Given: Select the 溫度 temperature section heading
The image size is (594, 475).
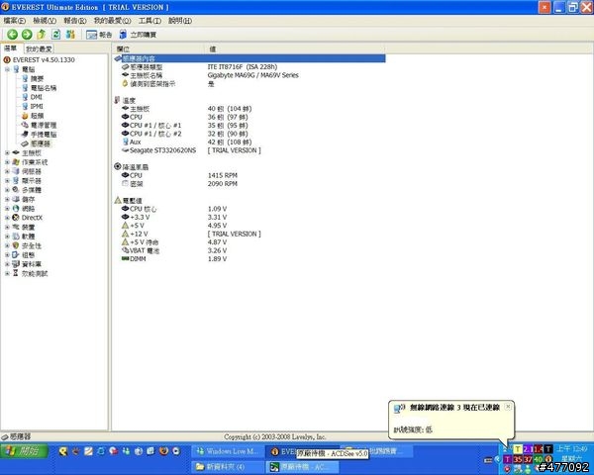Looking at the screenshot, I should tap(129, 100).
